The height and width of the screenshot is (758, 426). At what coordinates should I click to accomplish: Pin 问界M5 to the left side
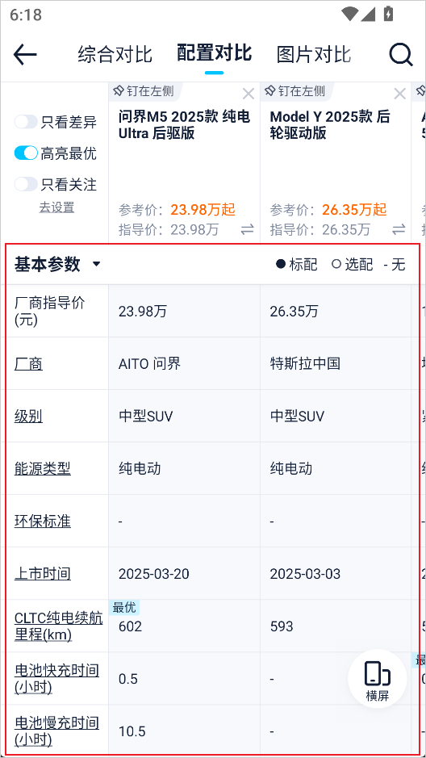pyautogui.click(x=144, y=91)
